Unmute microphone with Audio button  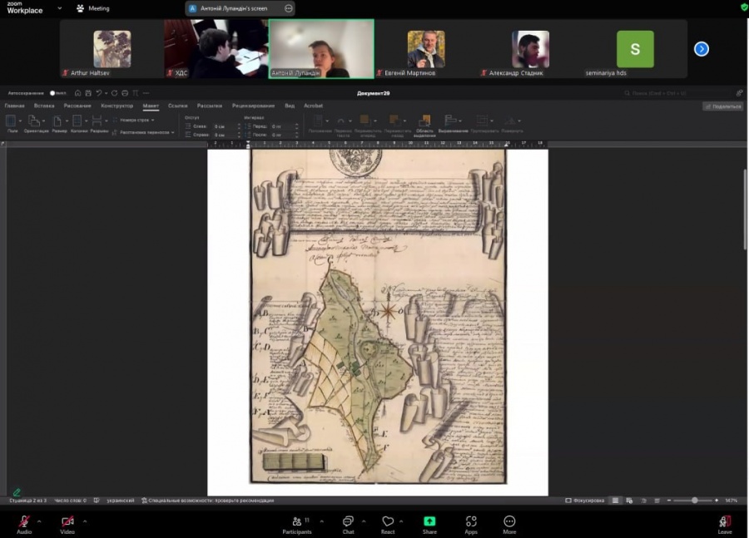point(24,524)
